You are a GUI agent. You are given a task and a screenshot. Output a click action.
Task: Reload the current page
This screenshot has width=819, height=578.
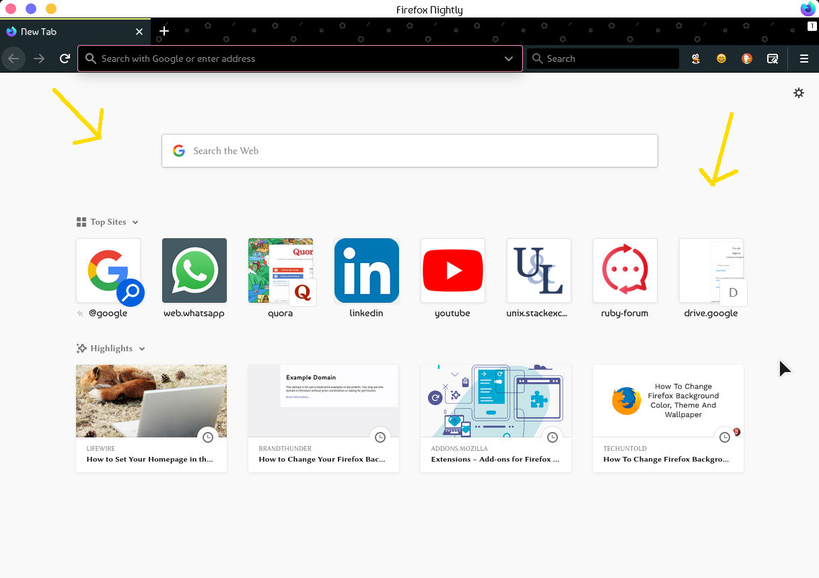tap(65, 59)
